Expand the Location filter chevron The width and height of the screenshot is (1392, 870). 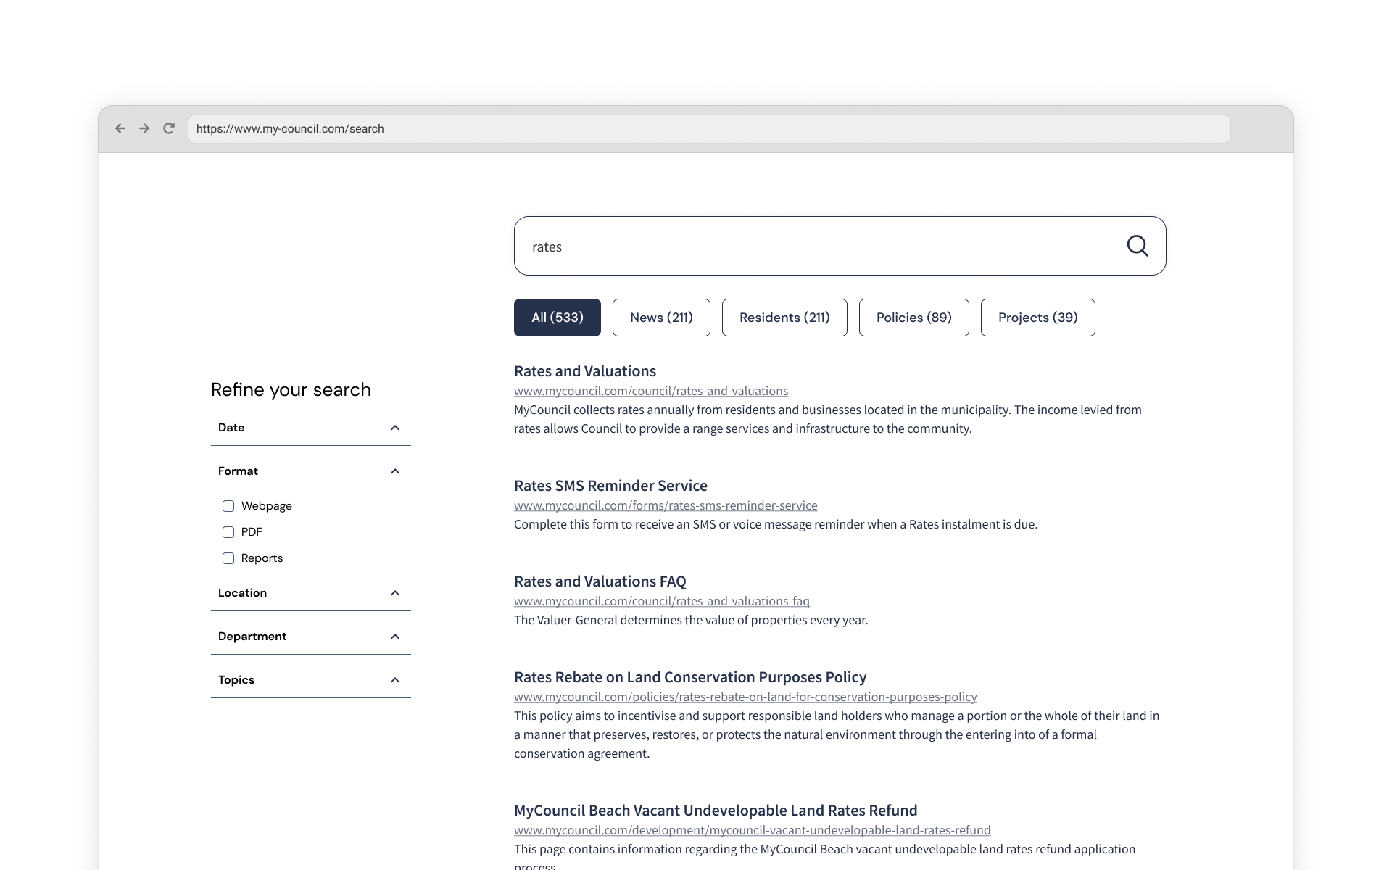coord(395,593)
